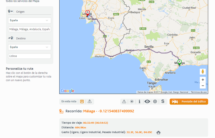Screen dimensions: 215x138
Task: Open 'Términos de uso' map link
Action: [198, 92]
